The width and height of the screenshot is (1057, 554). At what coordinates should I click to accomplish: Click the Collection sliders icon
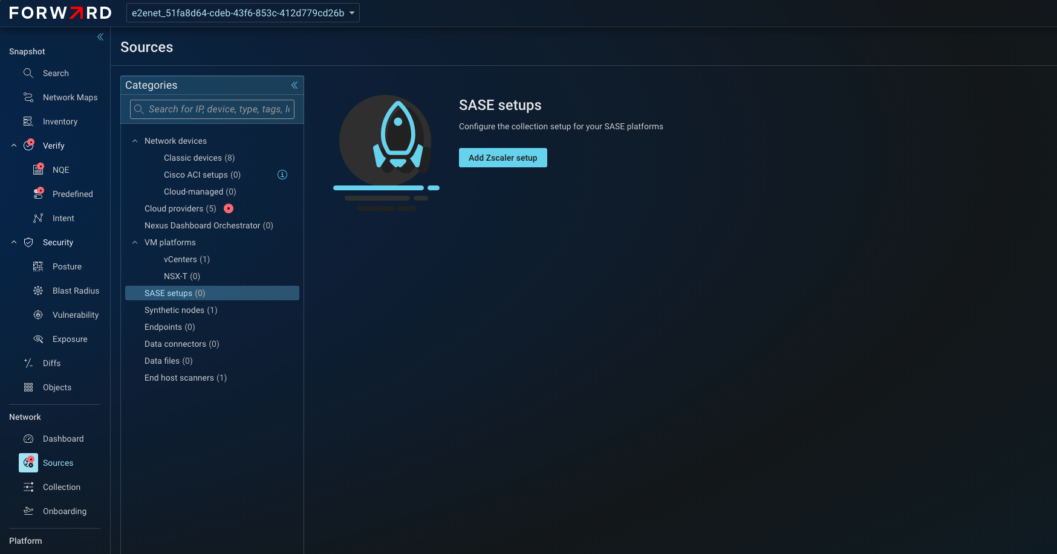[x=28, y=487]
